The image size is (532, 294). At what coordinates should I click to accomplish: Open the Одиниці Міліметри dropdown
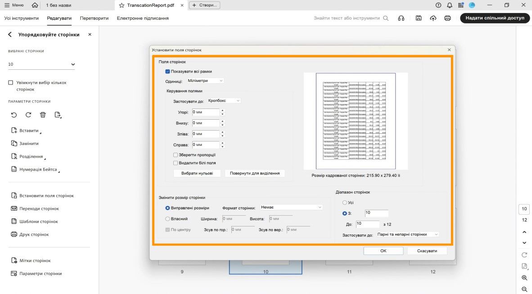[x=205, y=81]
